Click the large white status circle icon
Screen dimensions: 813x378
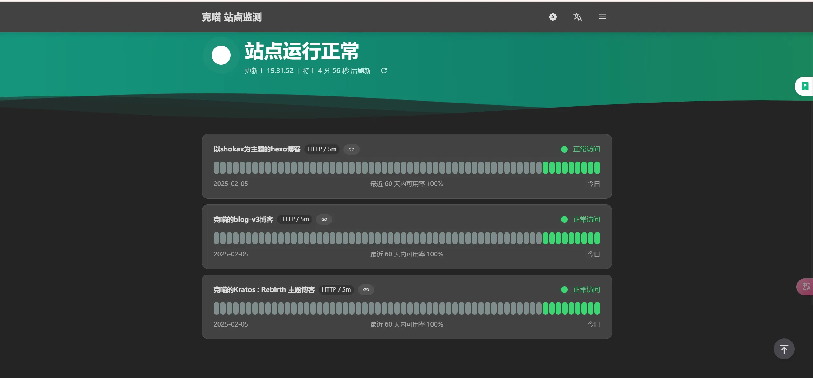[x=221, y=55]
